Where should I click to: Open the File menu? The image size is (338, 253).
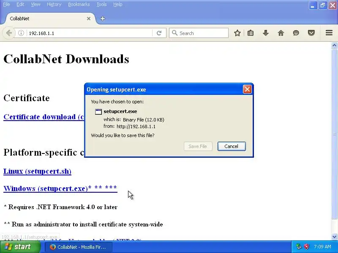[6, 4]
